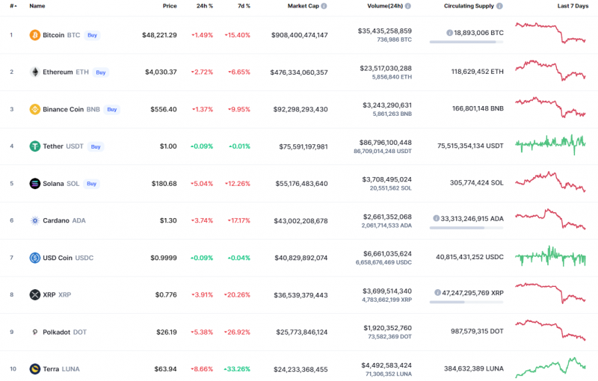Open Tether USDT coin page
The height and width of the screenshot is (381, 598).
point(63,146)
